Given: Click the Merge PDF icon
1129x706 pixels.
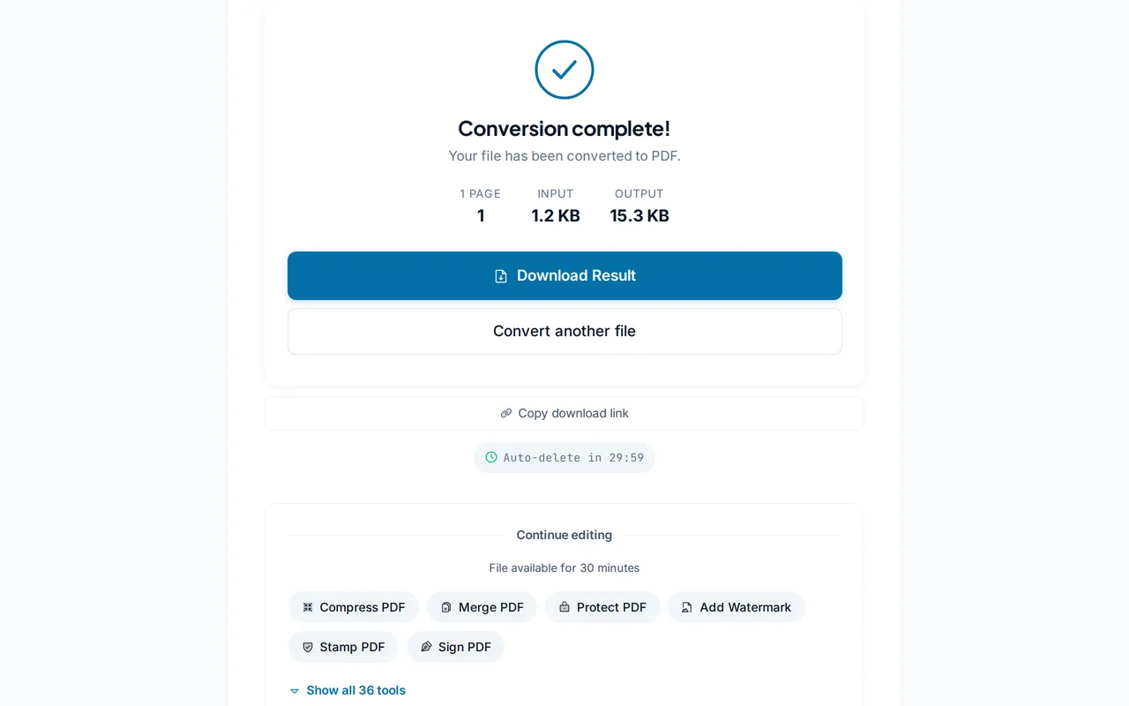Looking at the screenshot, I should click(x=446, y=607).
